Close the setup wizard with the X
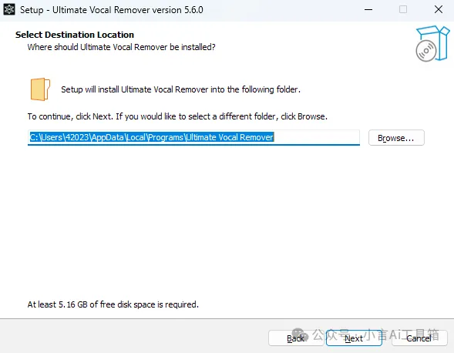Viewport: 454px width, 353px height. (x=439, y=9)
